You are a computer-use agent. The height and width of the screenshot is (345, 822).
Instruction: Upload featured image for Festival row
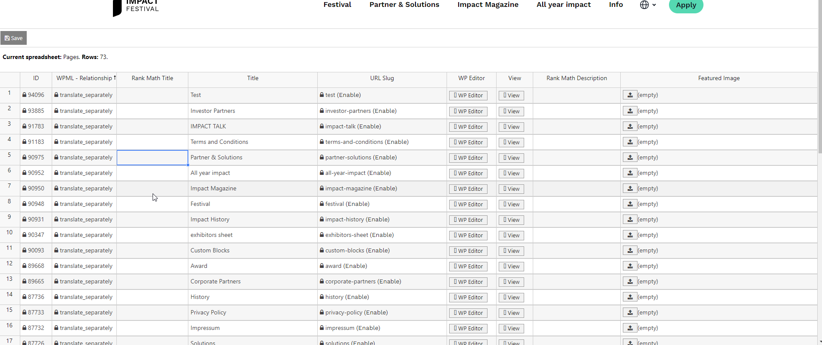630,204
